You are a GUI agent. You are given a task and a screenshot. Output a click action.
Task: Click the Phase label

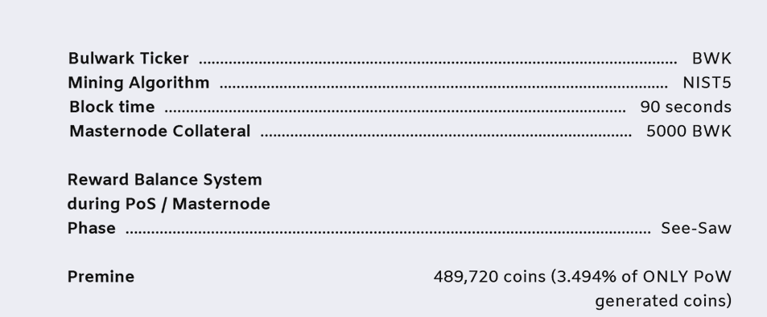92,228
